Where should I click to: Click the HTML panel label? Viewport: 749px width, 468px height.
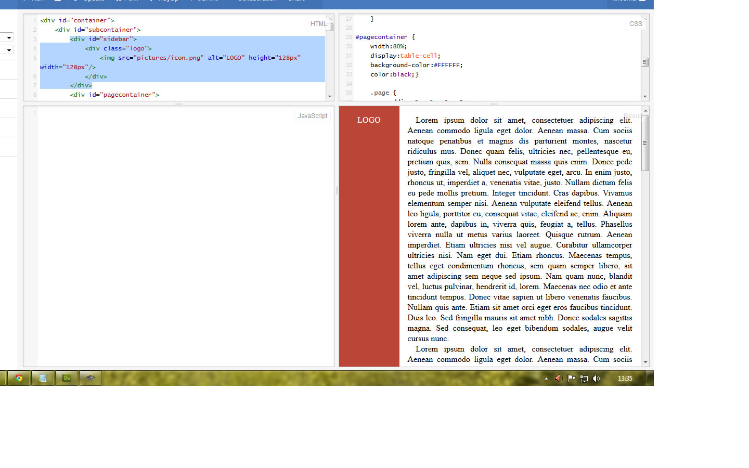click(x=318, y=24)
